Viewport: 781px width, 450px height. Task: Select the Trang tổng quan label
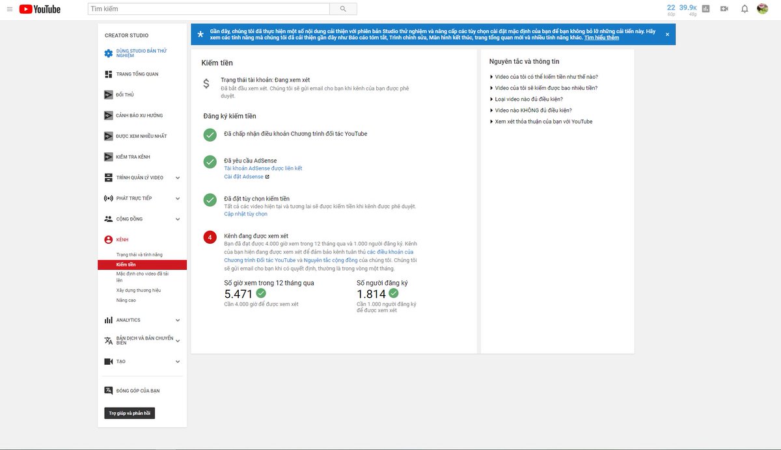137,74
